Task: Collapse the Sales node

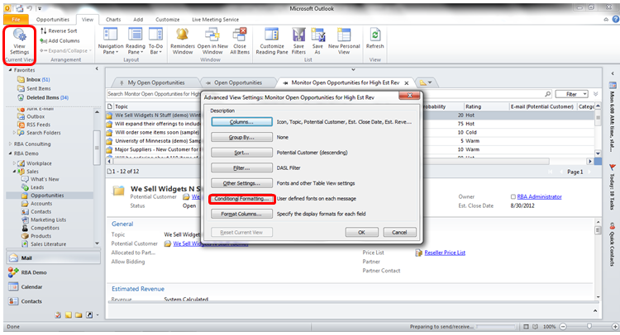Action: pyautogui.click(x=14, y=172)
